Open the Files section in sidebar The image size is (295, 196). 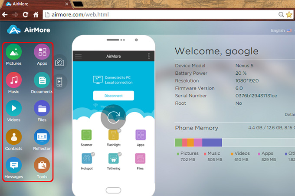point(42,108)
